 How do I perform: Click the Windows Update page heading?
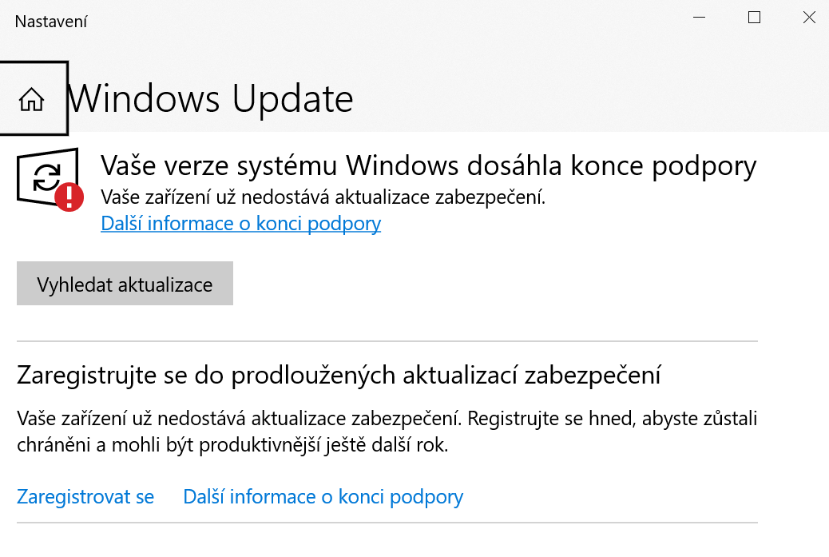pos(211,99)
